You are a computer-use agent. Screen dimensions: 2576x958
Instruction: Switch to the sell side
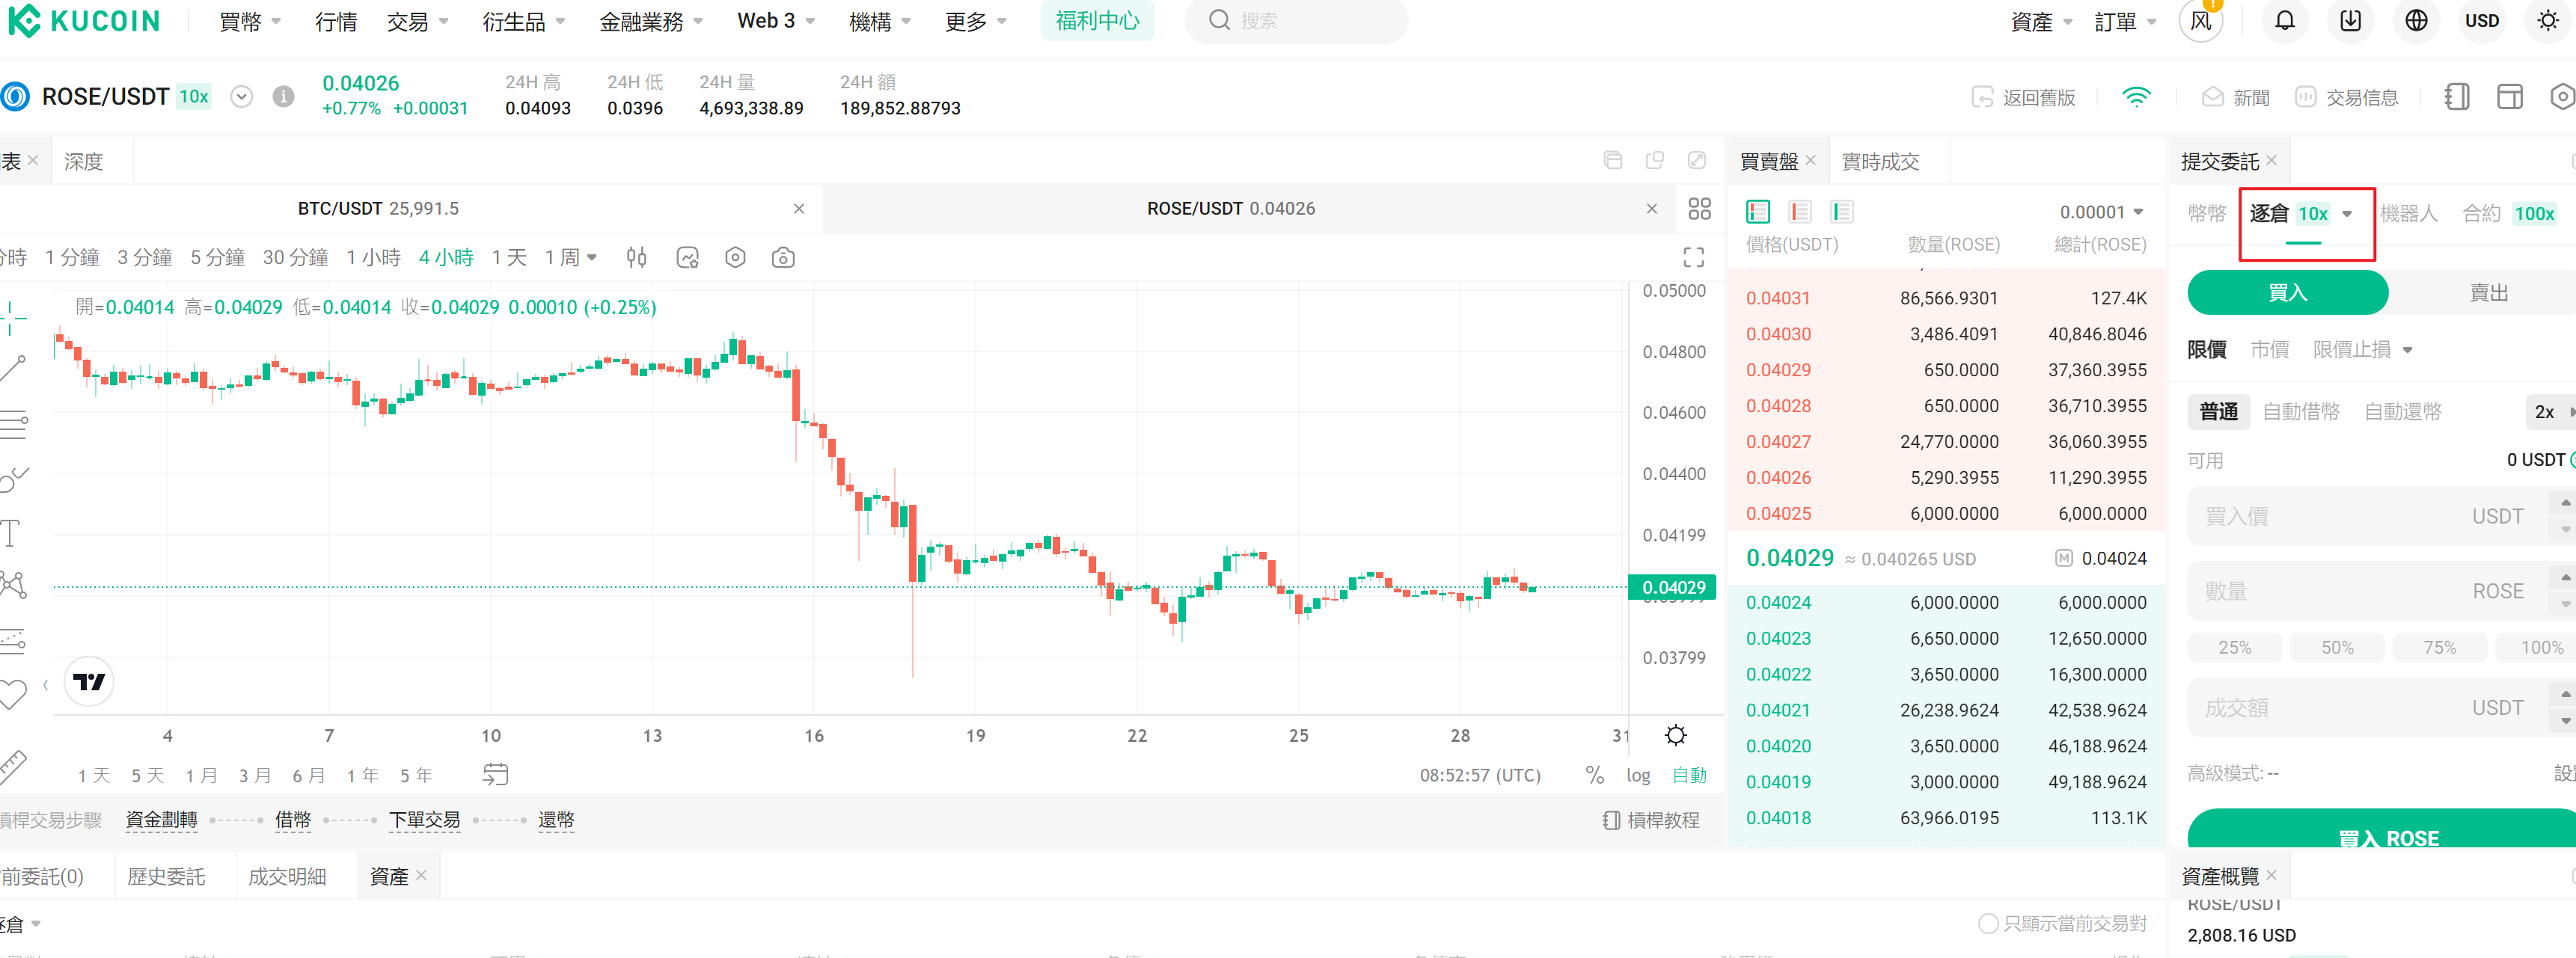click(2488, 293)
